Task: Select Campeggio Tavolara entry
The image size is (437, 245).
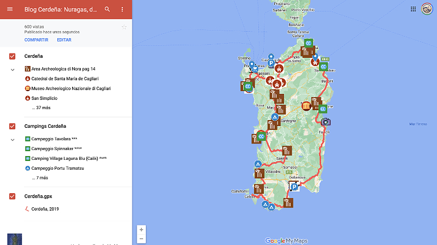Action: (x=54, y=139)
